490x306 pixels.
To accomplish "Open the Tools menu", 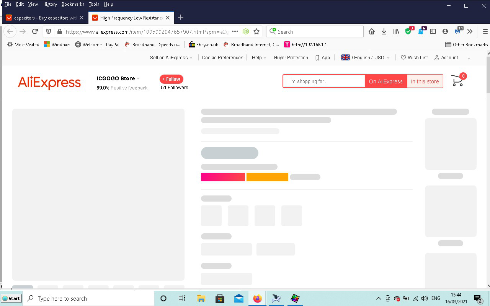I will point(94,4).
